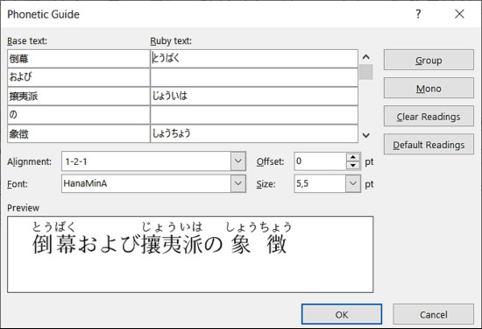
Task: Increase the Offset value with up arrow
Action: pyautogui.click(x=353, y=157)
